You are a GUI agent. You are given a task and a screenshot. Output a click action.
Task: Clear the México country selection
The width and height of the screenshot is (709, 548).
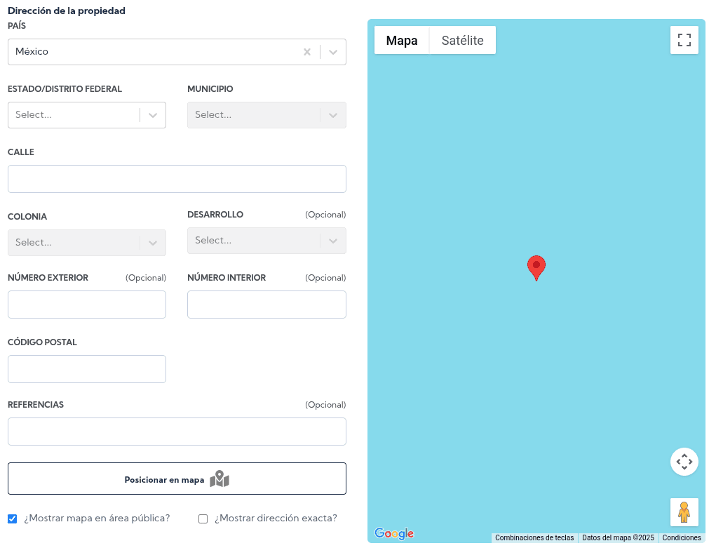(306, 52)
